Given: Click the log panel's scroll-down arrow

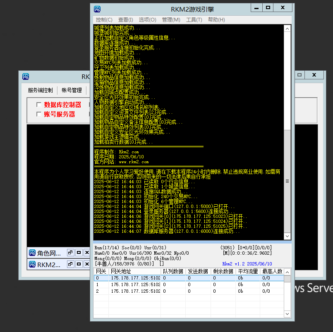Looking at the screenshot, I should coord(287,236).
